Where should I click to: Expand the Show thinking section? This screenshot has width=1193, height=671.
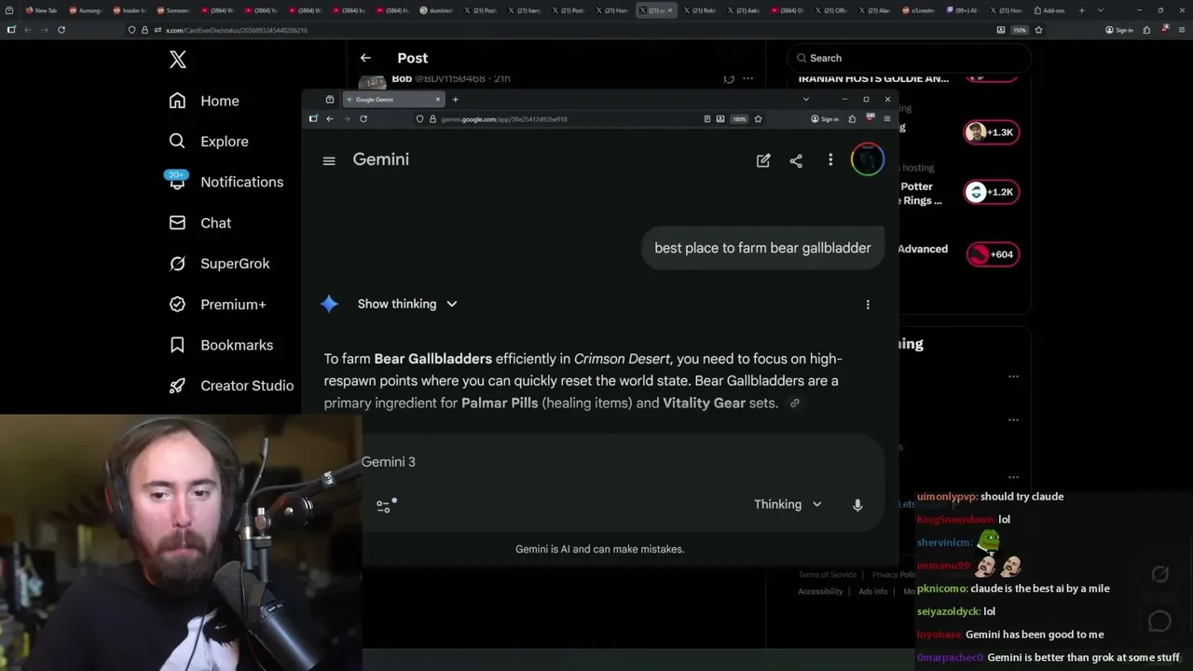click(407, 305)
